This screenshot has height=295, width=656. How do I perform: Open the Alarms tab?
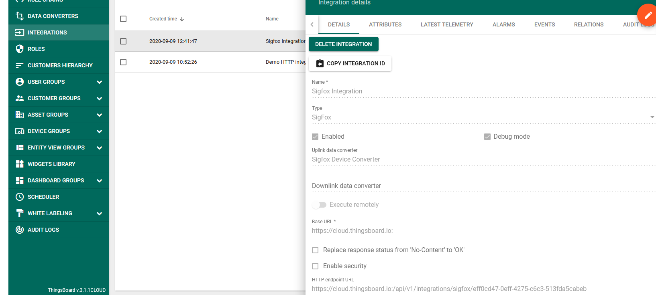(503, 24)
